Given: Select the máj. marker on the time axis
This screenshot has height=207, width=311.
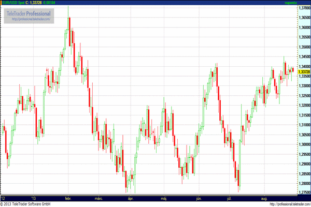Looking at the screenshot, I should [x=165, y=198].
